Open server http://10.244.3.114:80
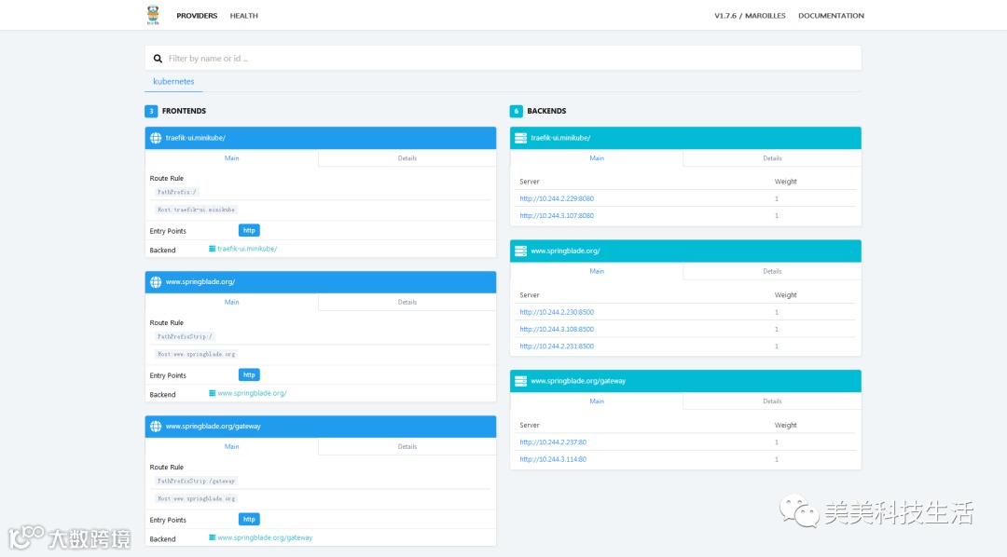The width and height of the screenshot is (1007, 557). (553, 459)
